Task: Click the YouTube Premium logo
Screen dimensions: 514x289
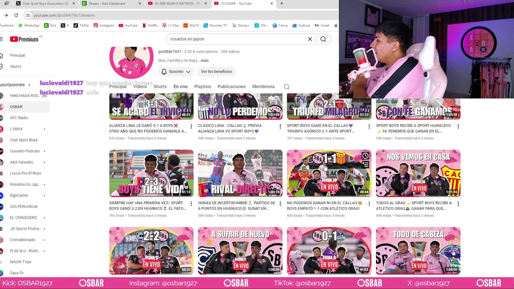Action: click(x=24, y=39)
